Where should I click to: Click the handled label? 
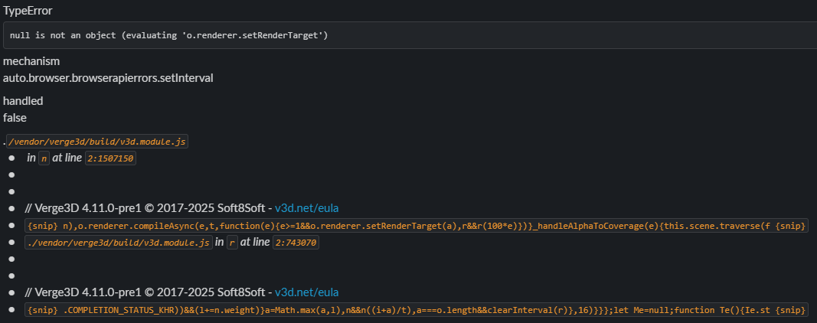point(23,101)
